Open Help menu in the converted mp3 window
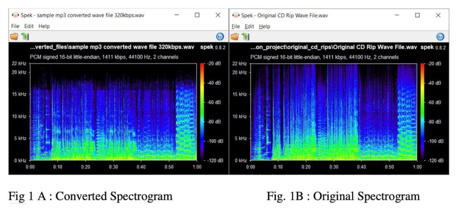 pos(44,26)
